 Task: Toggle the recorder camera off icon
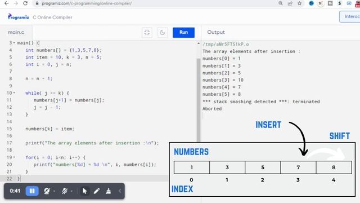click(47, 191)
